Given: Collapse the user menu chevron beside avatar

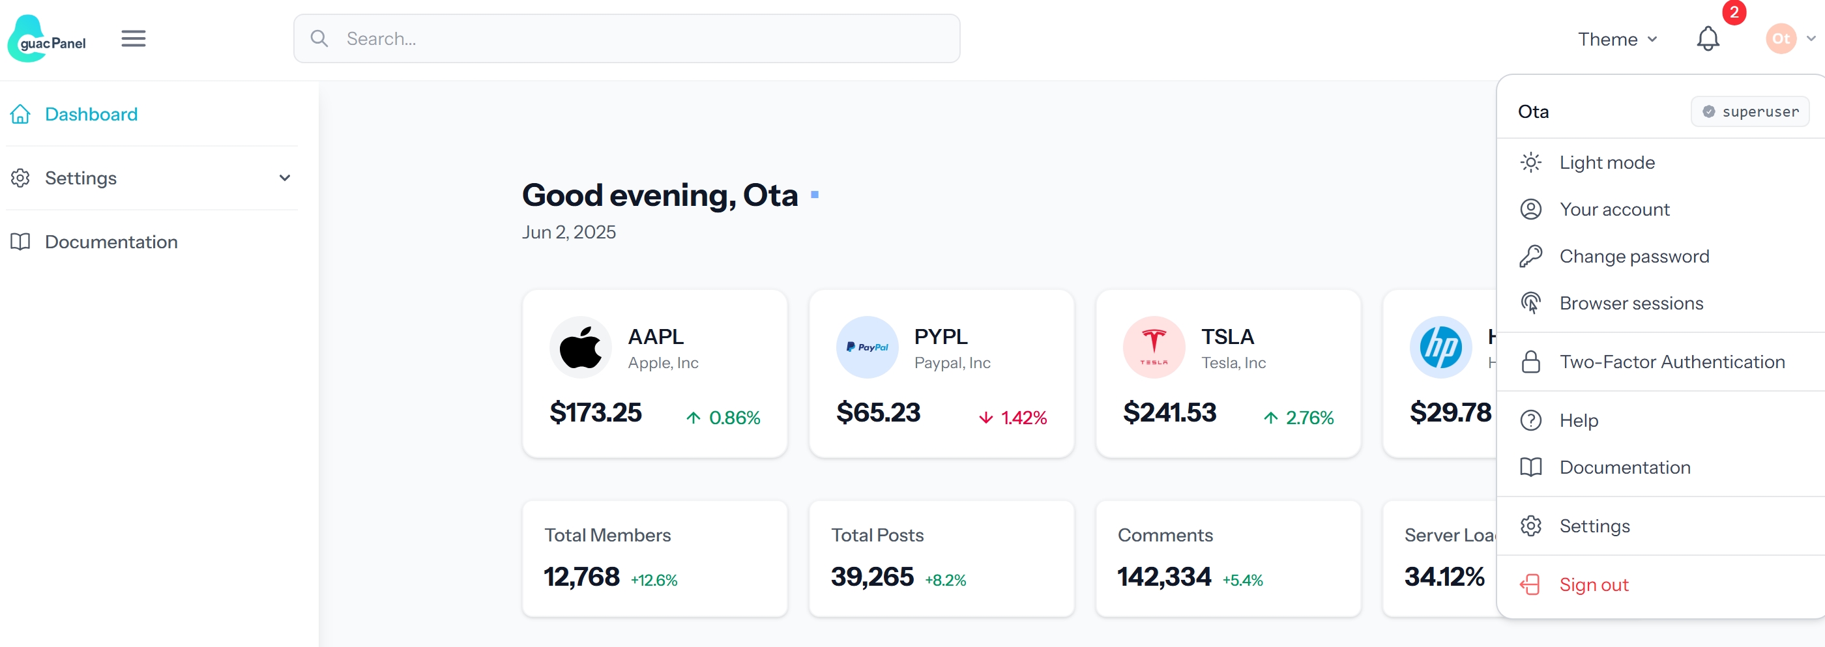Looking at the screenshot, I should (x=1811, y=38).
